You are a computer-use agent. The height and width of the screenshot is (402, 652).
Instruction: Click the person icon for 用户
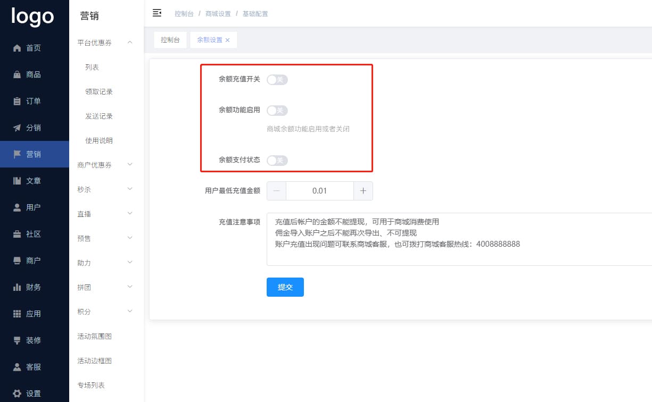click(x=17, y=207)
